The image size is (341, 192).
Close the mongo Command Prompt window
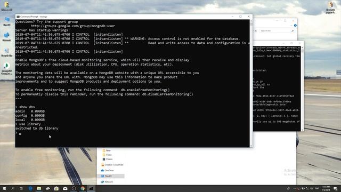[x=249, y=17]
